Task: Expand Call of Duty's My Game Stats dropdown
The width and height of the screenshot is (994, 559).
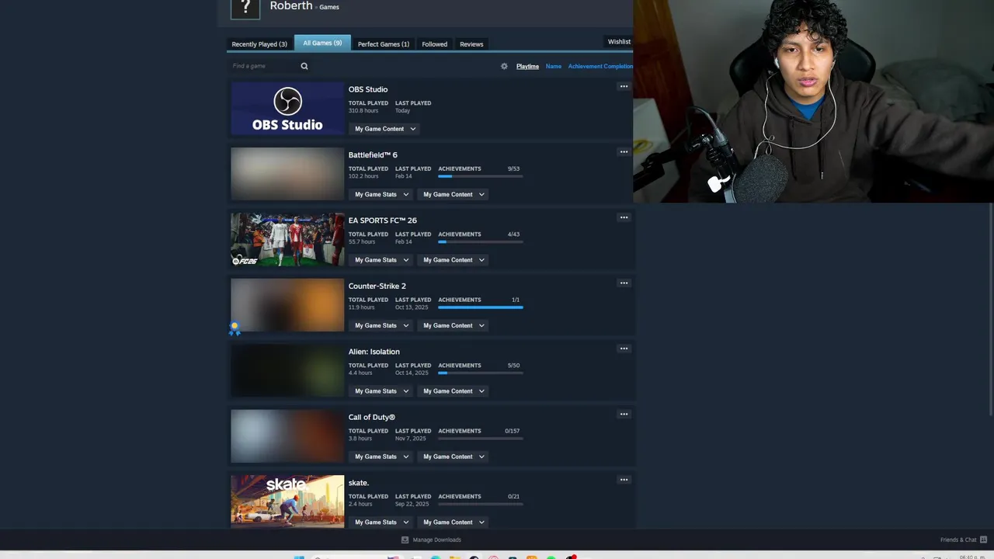Action: coord(381,457)
